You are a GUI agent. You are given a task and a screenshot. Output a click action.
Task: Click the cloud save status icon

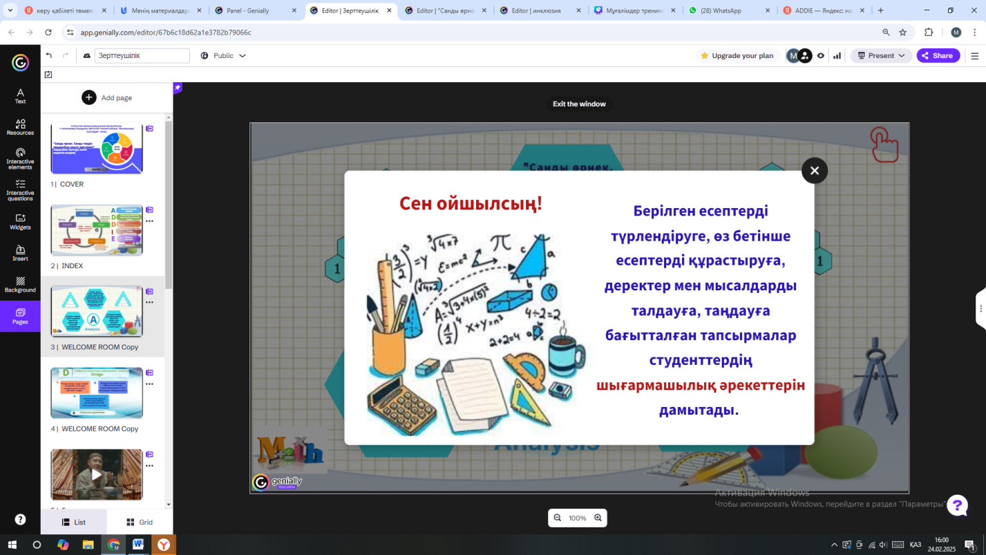tap(87, 55)
